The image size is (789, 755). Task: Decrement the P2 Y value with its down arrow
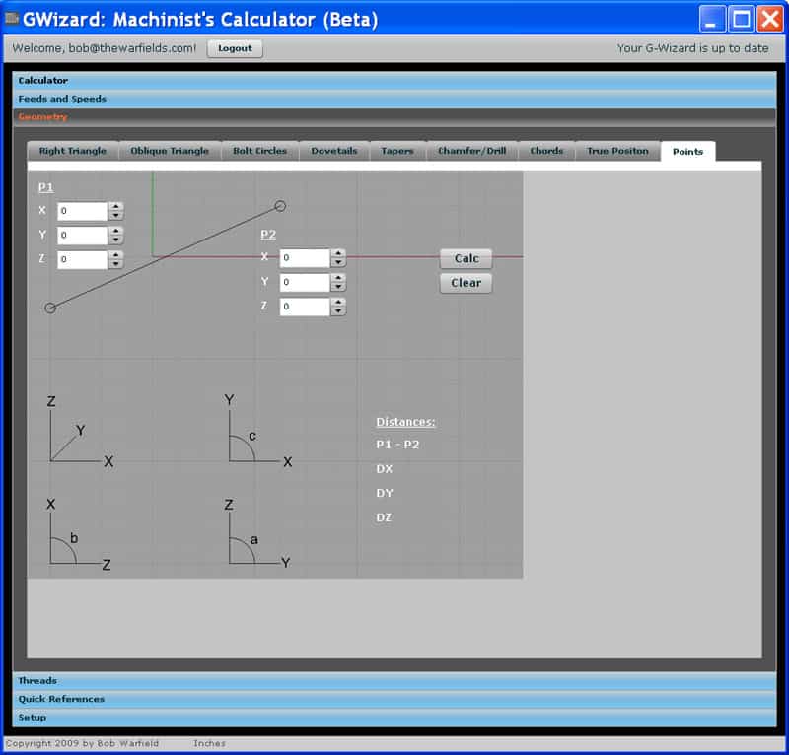(x=339, y=286)
